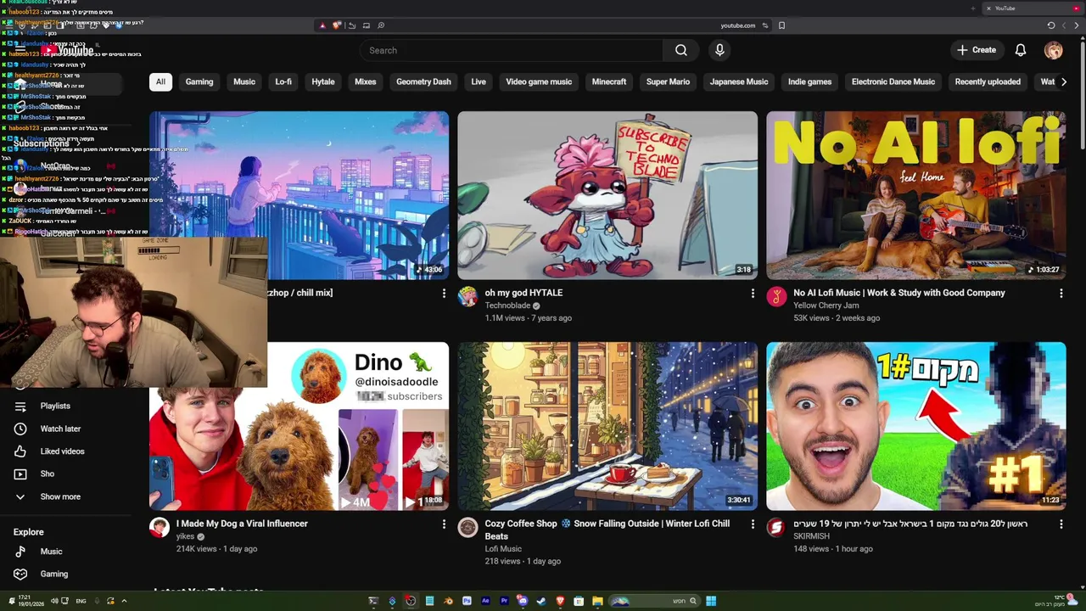Select the All filter chip
The width and height of the screenshot is (1086, 611).
click(160, 81)
